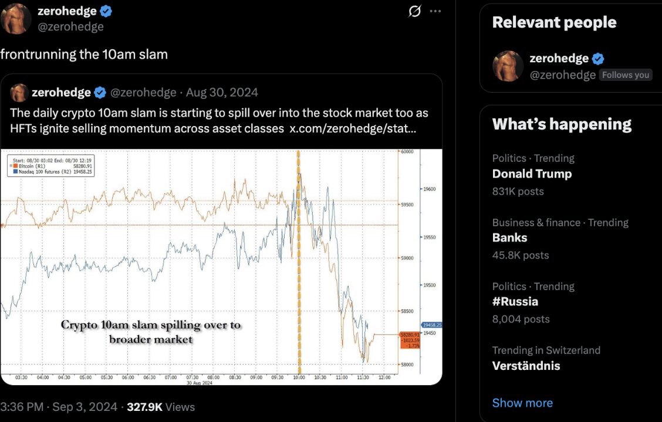The width and height of the screenshot is (662, 422).
Task: Open the three-dot more options menu
Action: point(435,11)
